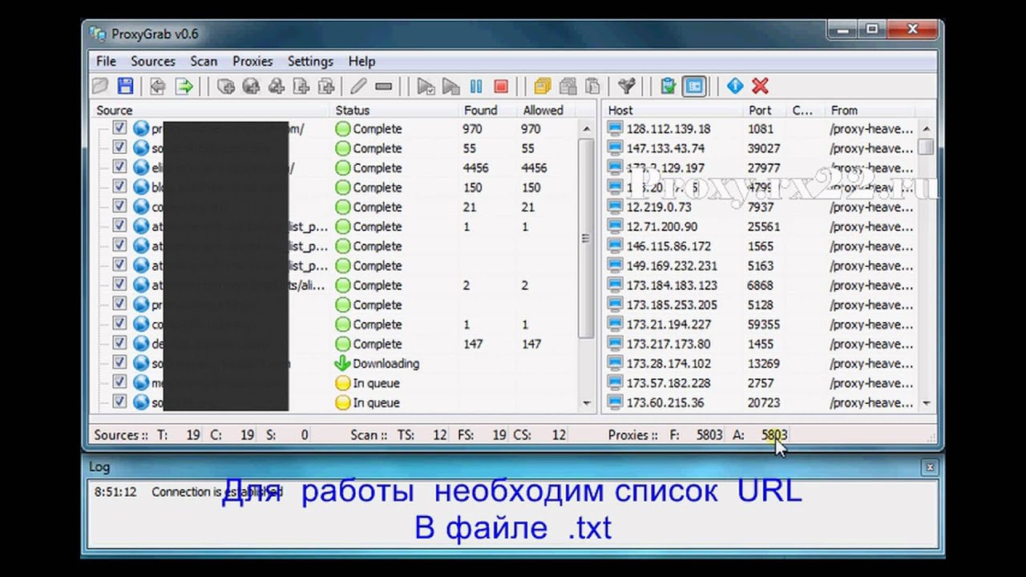This screenshot has height=577, width=1026.
Task: Select proxy host 12.219.0.73
Action: [x=659, y=207]
